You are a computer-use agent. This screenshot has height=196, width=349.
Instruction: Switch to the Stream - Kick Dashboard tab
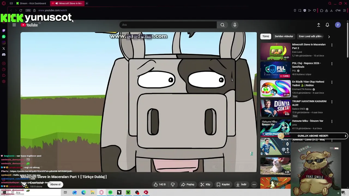click(x=32, y=3)
